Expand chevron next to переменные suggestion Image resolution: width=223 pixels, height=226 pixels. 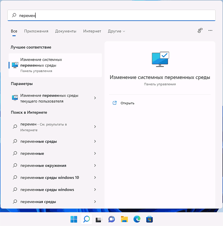pos(95,153)
